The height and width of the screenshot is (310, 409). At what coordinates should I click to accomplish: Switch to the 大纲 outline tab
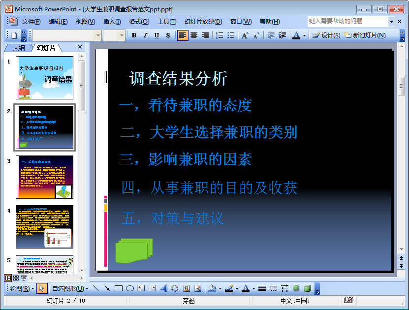19,48
